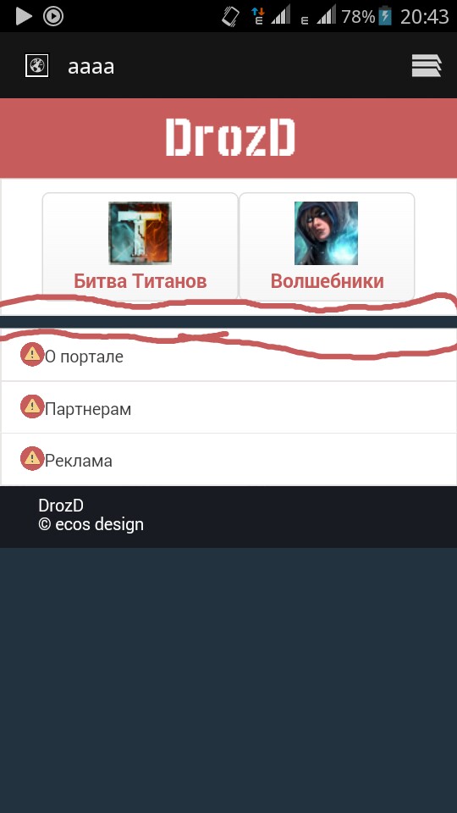457x813 pixels.
Task: Open the О портале menu entry
Action: (x=228, y=355)
